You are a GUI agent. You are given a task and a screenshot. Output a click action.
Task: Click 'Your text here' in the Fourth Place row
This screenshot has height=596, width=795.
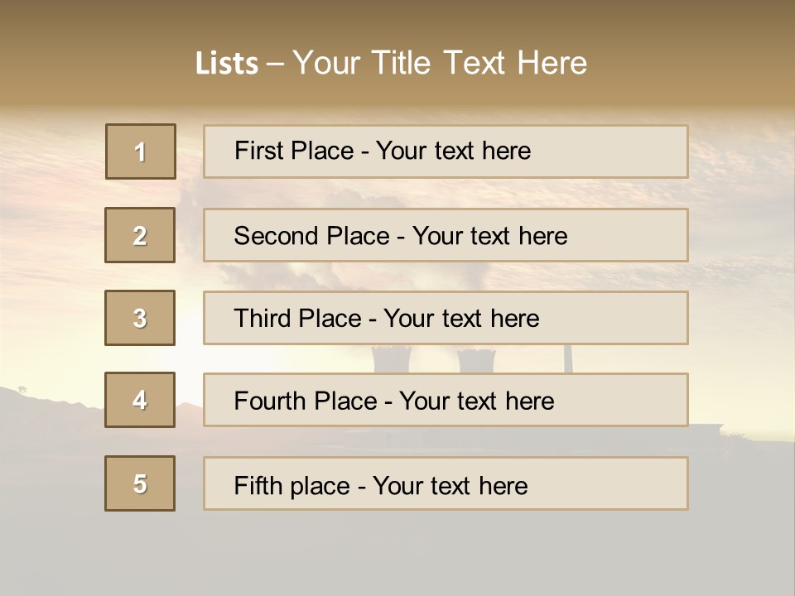tap(476, 401)
